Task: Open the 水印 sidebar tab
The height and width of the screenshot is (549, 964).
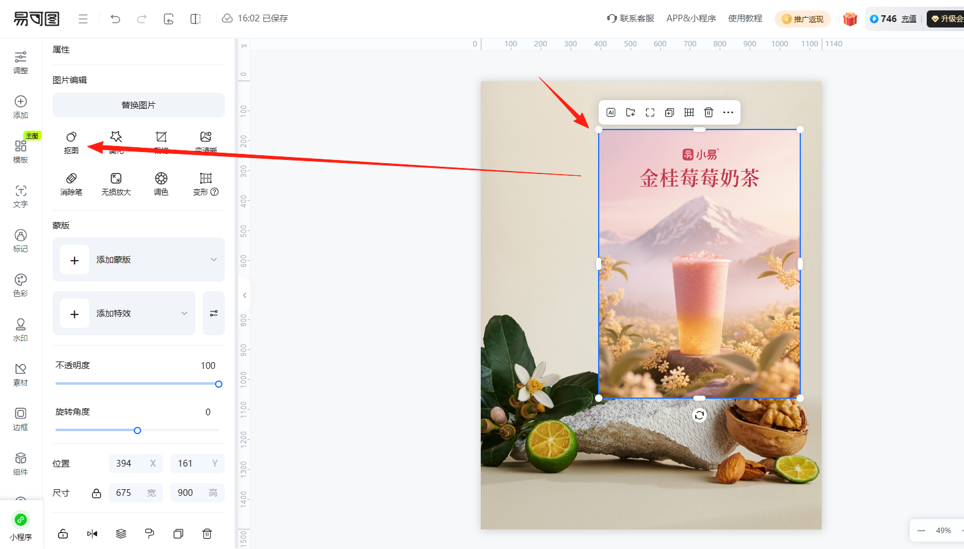Action: (21, 330)
